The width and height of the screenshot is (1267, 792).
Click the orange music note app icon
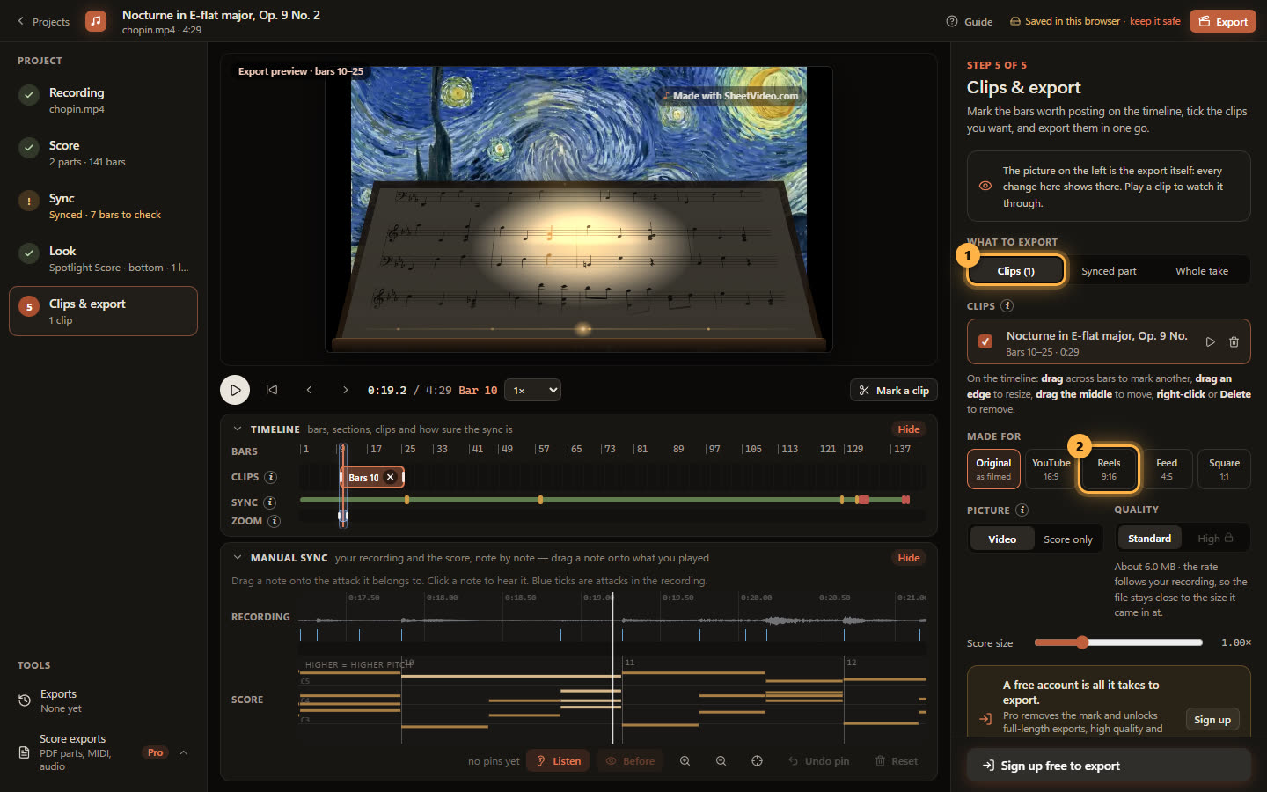pos(96,20)
